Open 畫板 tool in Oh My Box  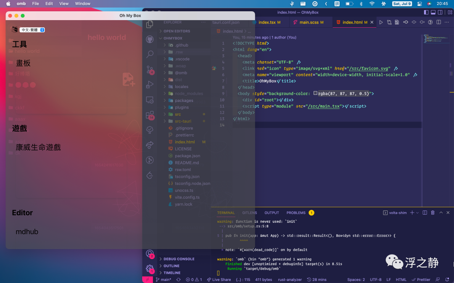point(23,63)
